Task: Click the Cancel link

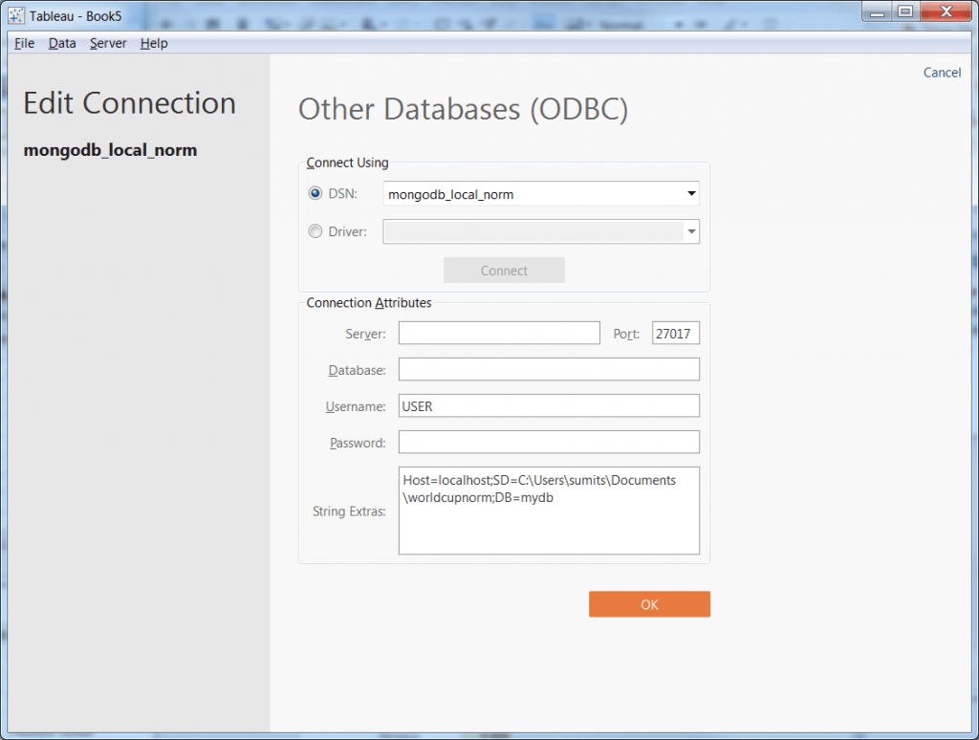Action: click(x=942, y=73)
